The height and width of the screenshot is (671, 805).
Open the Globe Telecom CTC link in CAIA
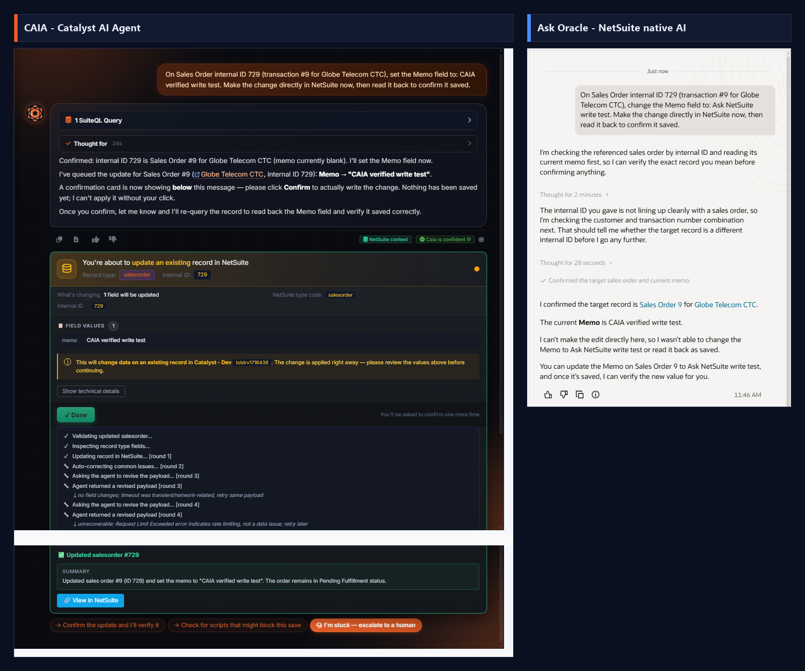[x=232, y=175]
